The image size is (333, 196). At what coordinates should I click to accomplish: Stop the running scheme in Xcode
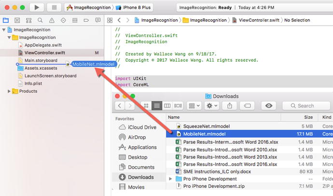click(54, 7)
